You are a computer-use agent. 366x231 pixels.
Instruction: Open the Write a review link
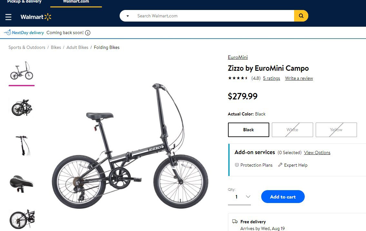click(x=299, y=78)
